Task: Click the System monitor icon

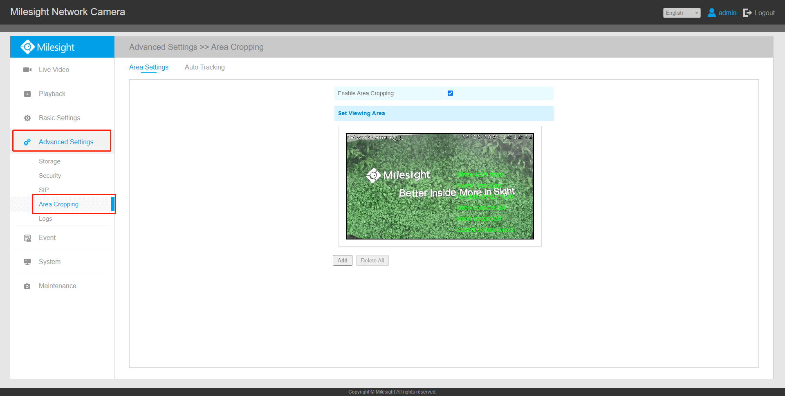Action: pos(27,262)
